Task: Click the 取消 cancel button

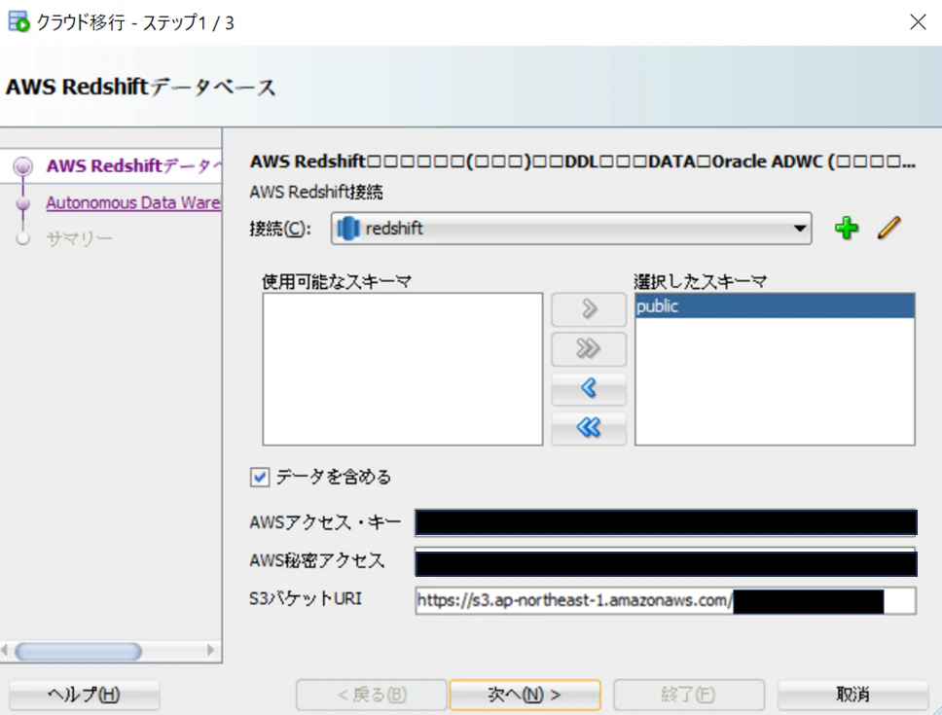Action: click(853, 695)
